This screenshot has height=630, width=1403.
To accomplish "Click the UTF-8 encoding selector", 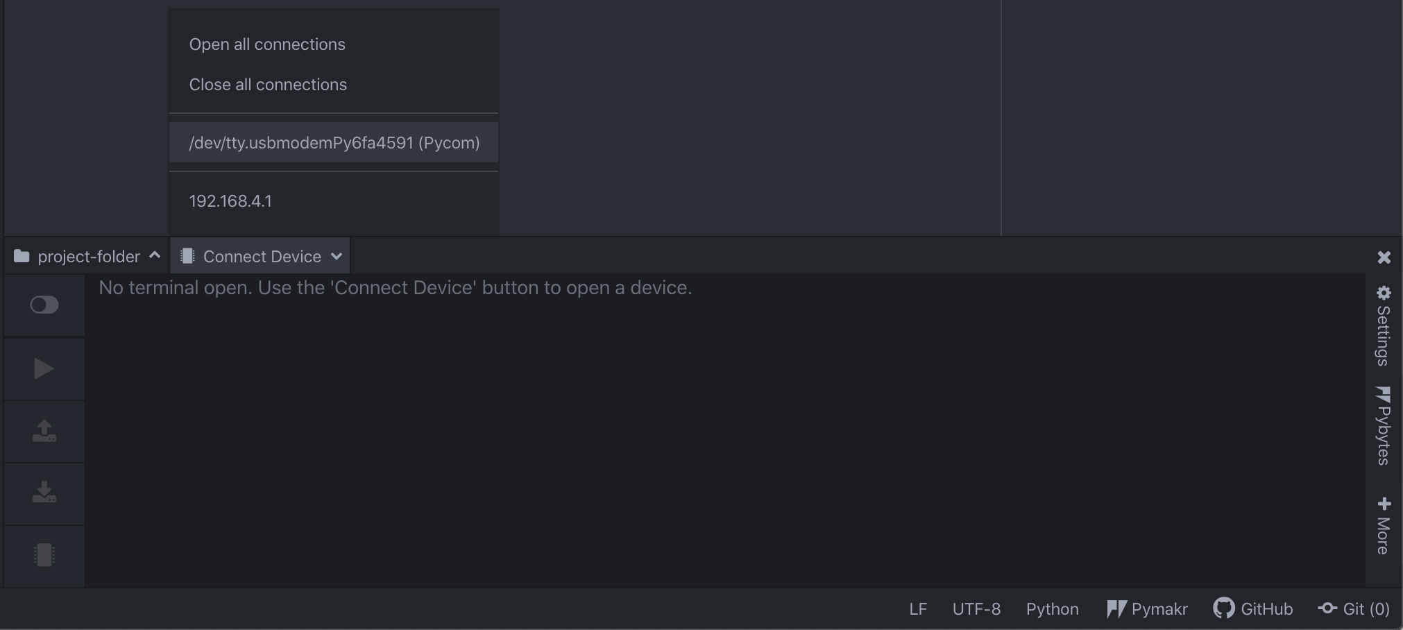I will [x=976, y=609].
